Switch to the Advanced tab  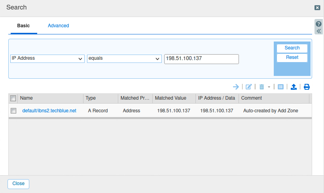click(x=58, y=26)
